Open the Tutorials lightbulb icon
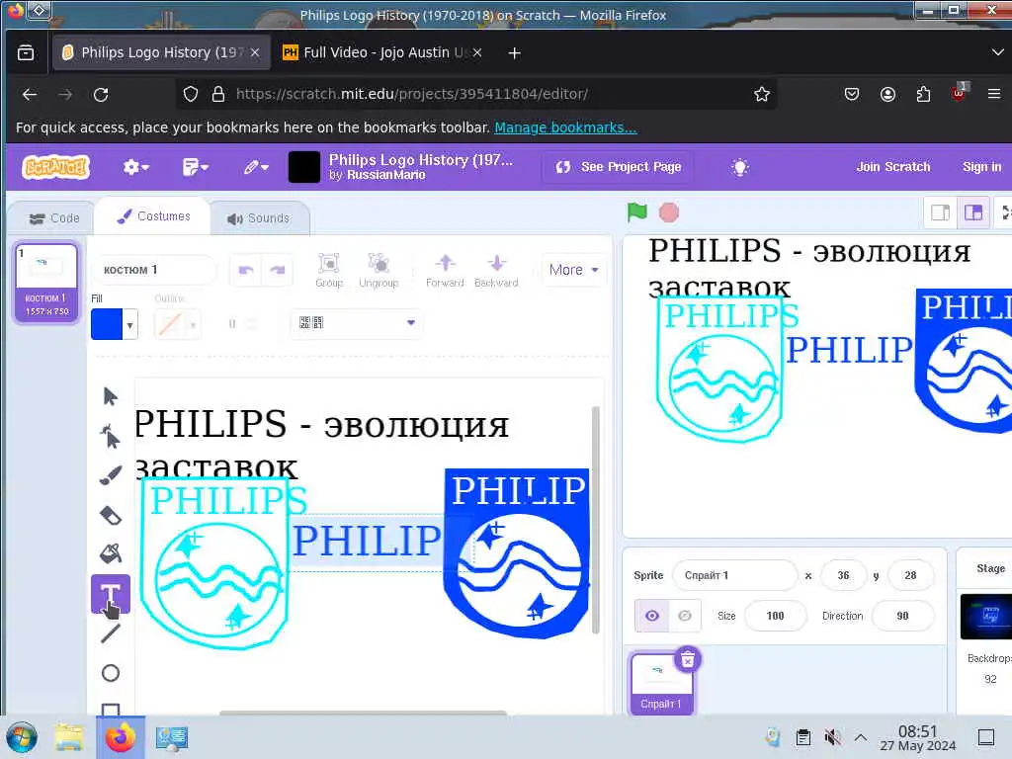Viewport: 1012px width, 759px height. pos(739,167)
